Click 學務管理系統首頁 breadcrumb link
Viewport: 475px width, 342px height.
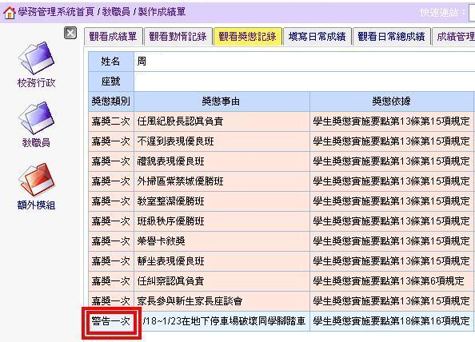click(x=56, y=12)
